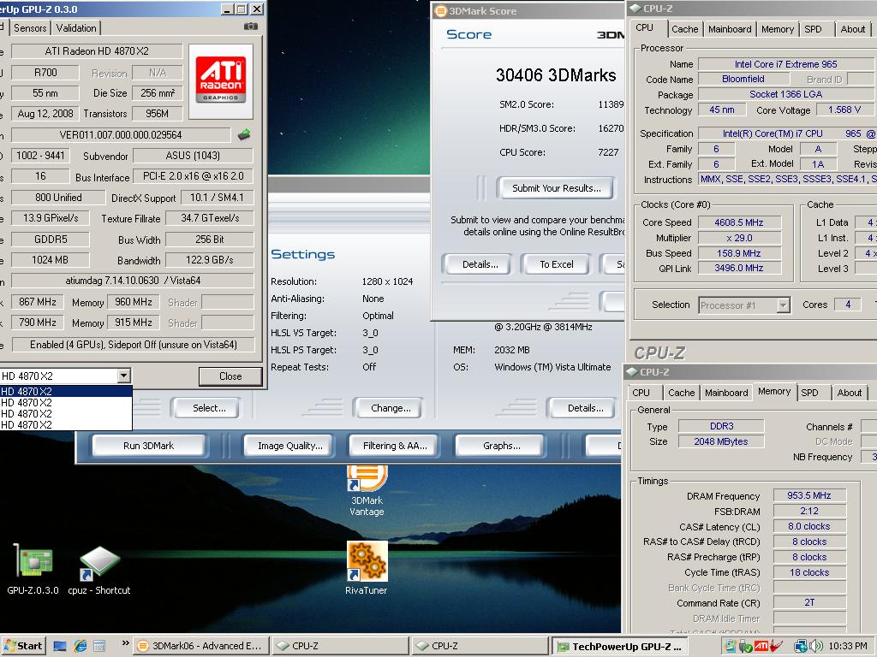877x657 pixels.
Task: Click the Run 3DMark button
Action: 148,446
